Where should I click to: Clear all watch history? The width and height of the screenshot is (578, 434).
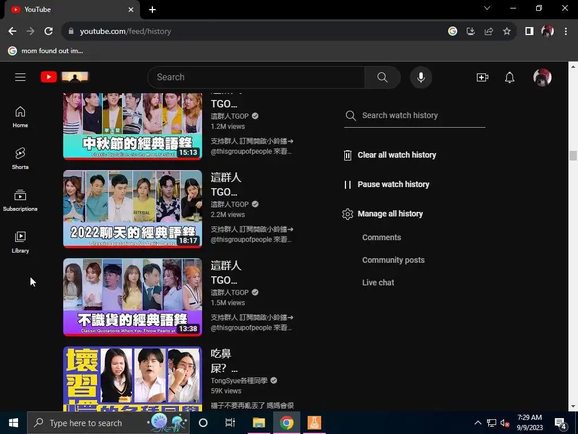click(x=389, y=155)
